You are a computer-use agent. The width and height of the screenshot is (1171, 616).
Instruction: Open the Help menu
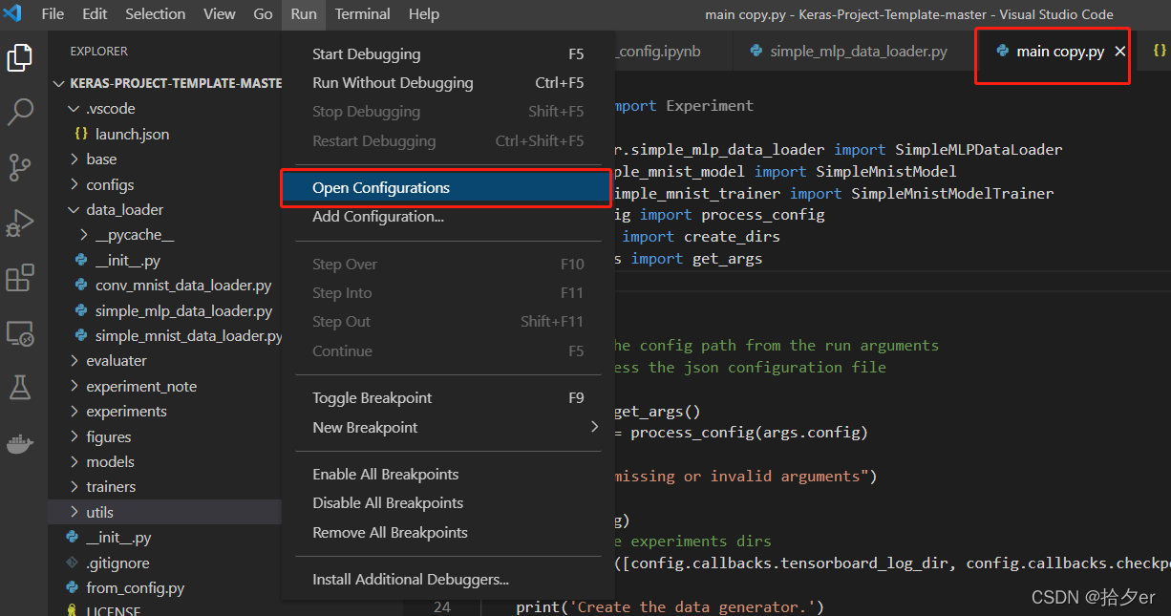pyautogui.click(x=424, y=13)
